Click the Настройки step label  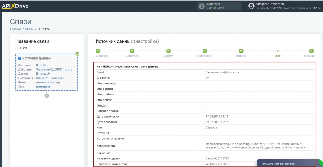[204, 56]
